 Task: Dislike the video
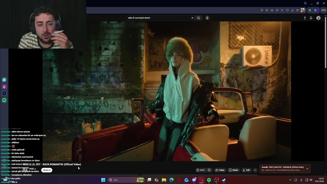click(209, 170)
